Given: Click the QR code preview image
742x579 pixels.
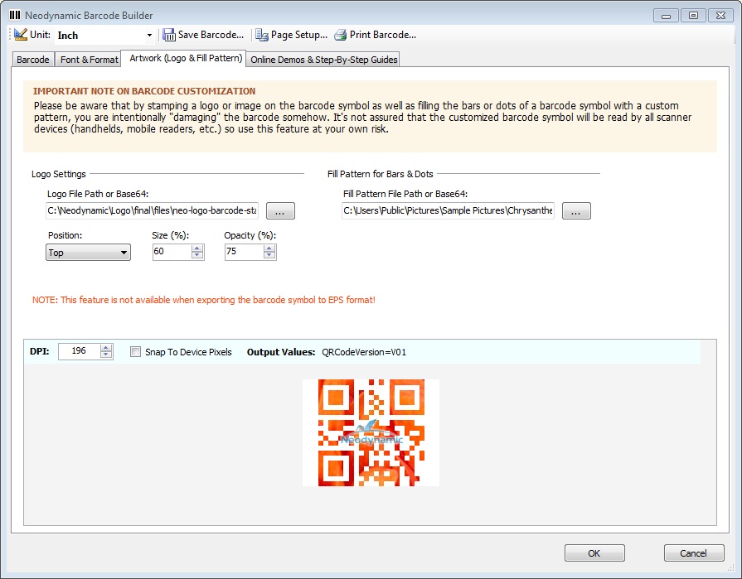Looking at the screenshot, I should (371, 432).
